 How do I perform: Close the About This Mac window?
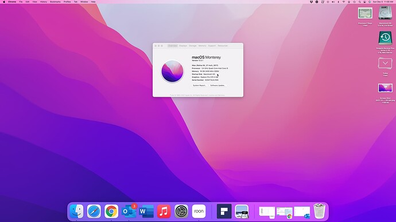pos(156,46)
